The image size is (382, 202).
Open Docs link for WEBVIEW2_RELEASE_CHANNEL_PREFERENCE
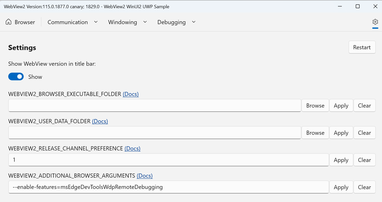click(x=132, y=149)
